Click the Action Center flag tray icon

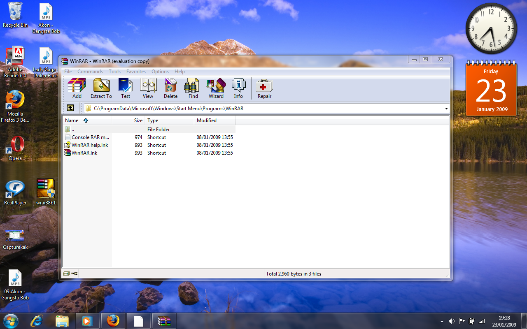pyautogui.click(x=462, y=321)
